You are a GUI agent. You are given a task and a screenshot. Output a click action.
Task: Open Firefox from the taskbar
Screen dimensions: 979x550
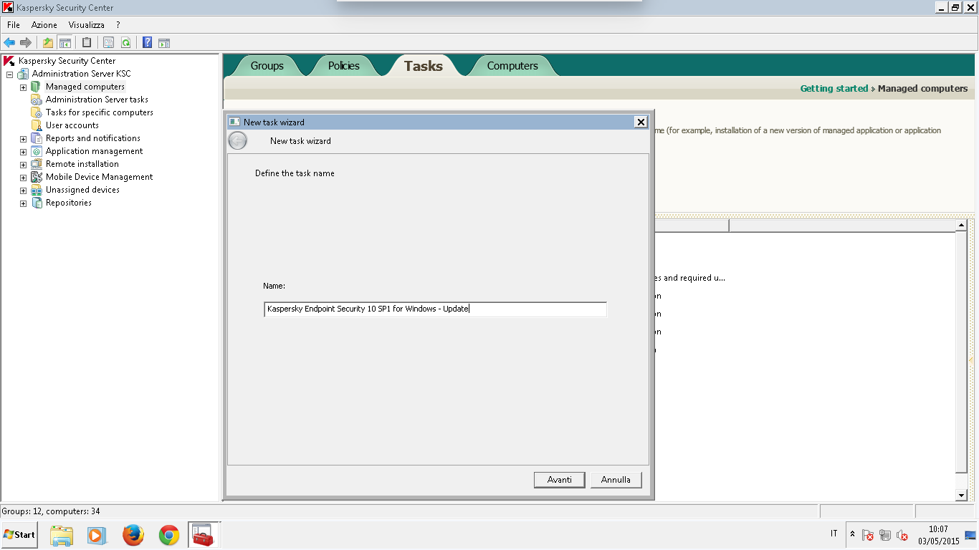click(x=133, y=535)
